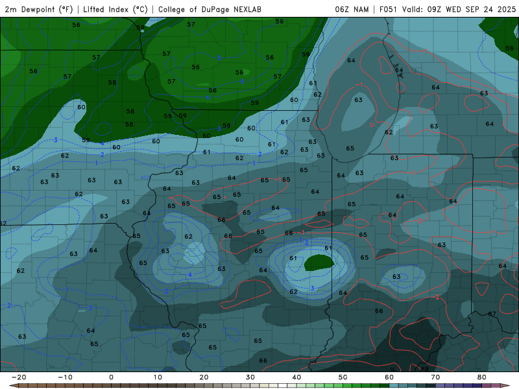
Task: Click the 60 label on the color scale
Action: point(389,377)
